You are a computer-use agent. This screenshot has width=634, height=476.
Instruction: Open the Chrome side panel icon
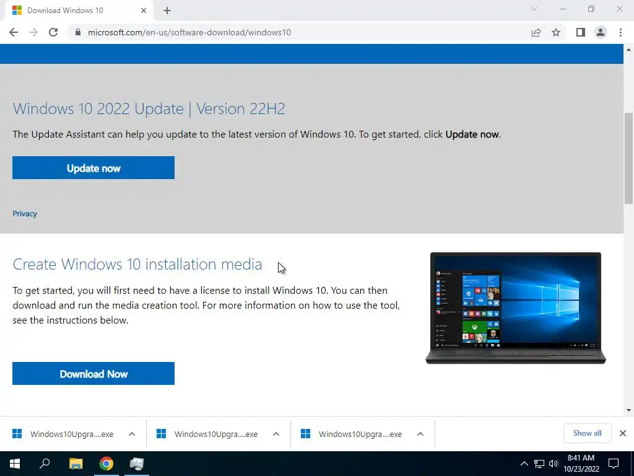tap(581, 32)
